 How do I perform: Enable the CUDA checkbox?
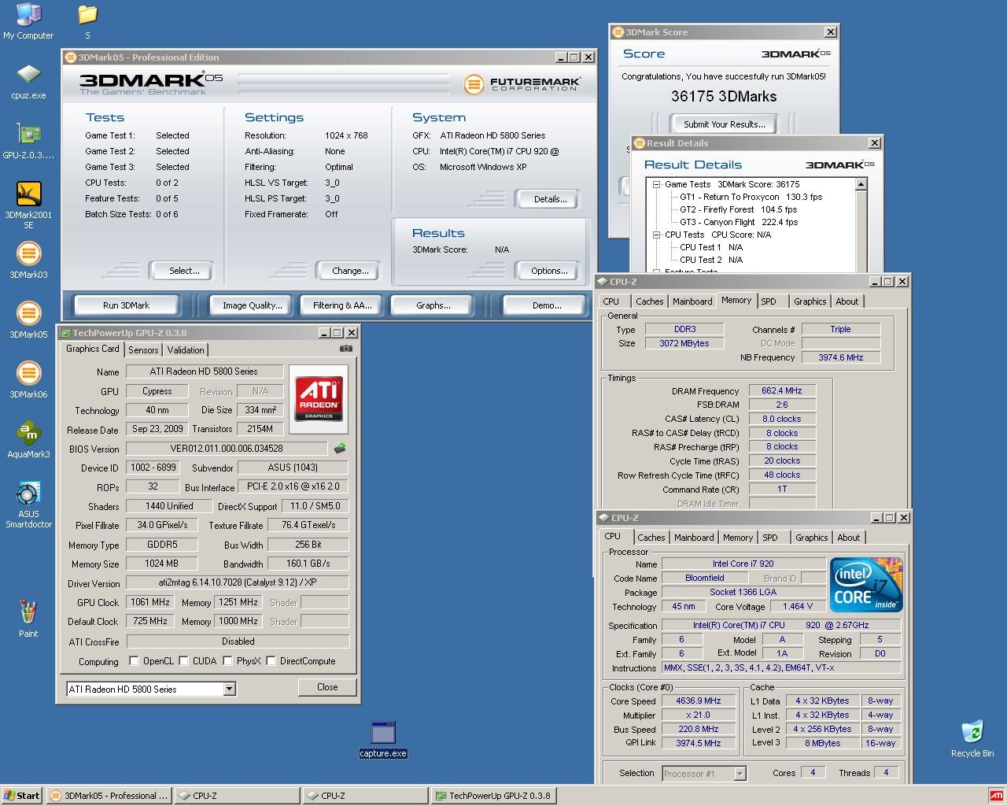pos(183,661)
